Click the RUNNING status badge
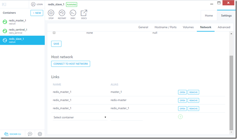237x139 pixels. point(71,4)
